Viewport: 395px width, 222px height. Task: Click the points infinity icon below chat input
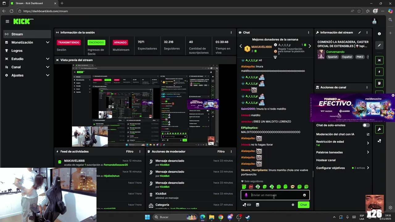tap(247, 205)
